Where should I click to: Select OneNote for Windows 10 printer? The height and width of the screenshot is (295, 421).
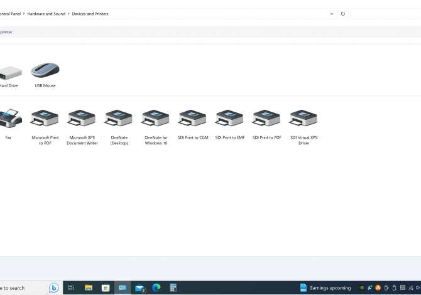tap(156, 119)
